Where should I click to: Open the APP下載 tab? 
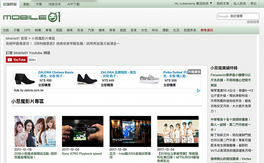tap(73, 4)
